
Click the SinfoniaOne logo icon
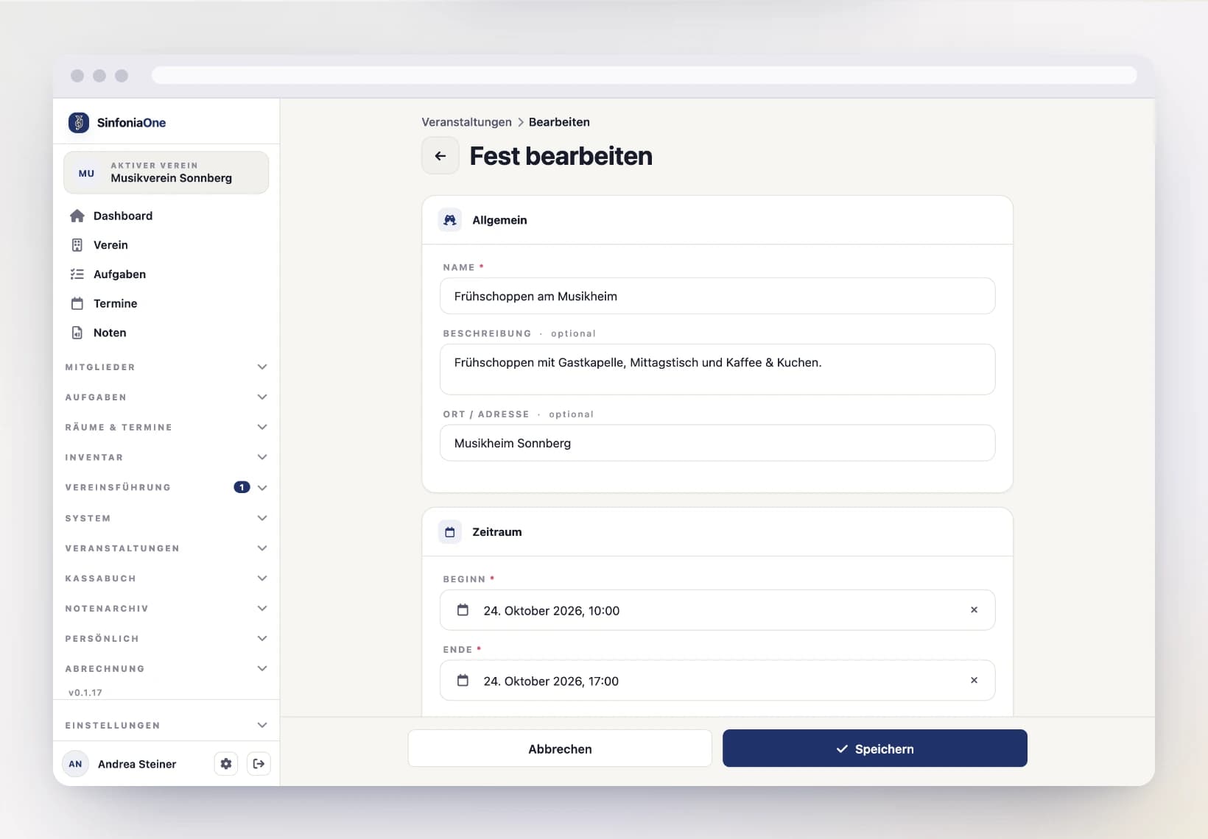pos(79,122)
